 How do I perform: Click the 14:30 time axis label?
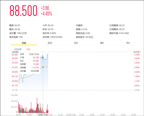102,115
